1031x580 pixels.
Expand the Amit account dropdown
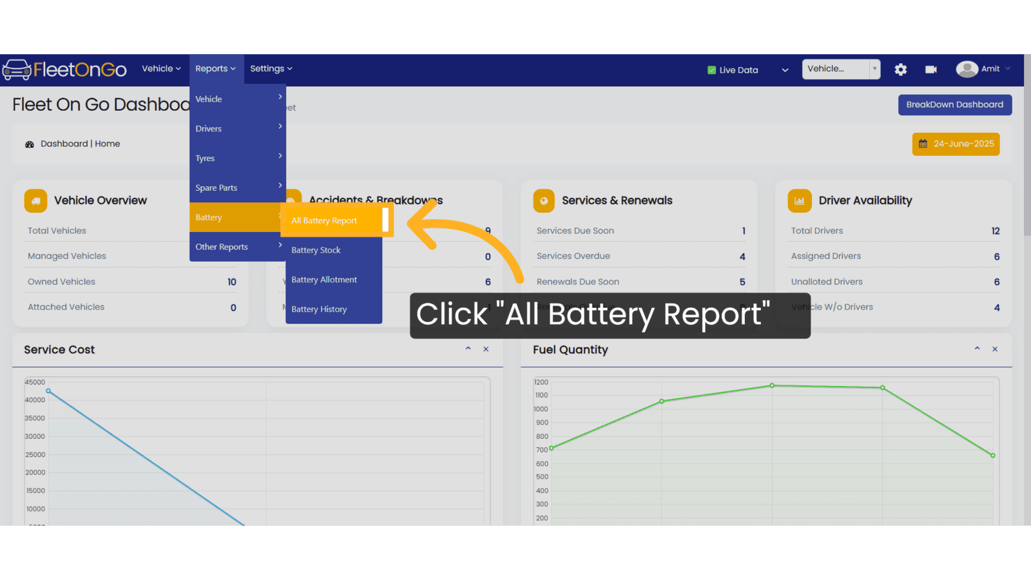[1007, 69]
